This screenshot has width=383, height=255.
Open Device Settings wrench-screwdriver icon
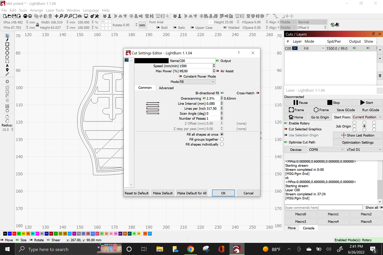[x=97, y=16]
